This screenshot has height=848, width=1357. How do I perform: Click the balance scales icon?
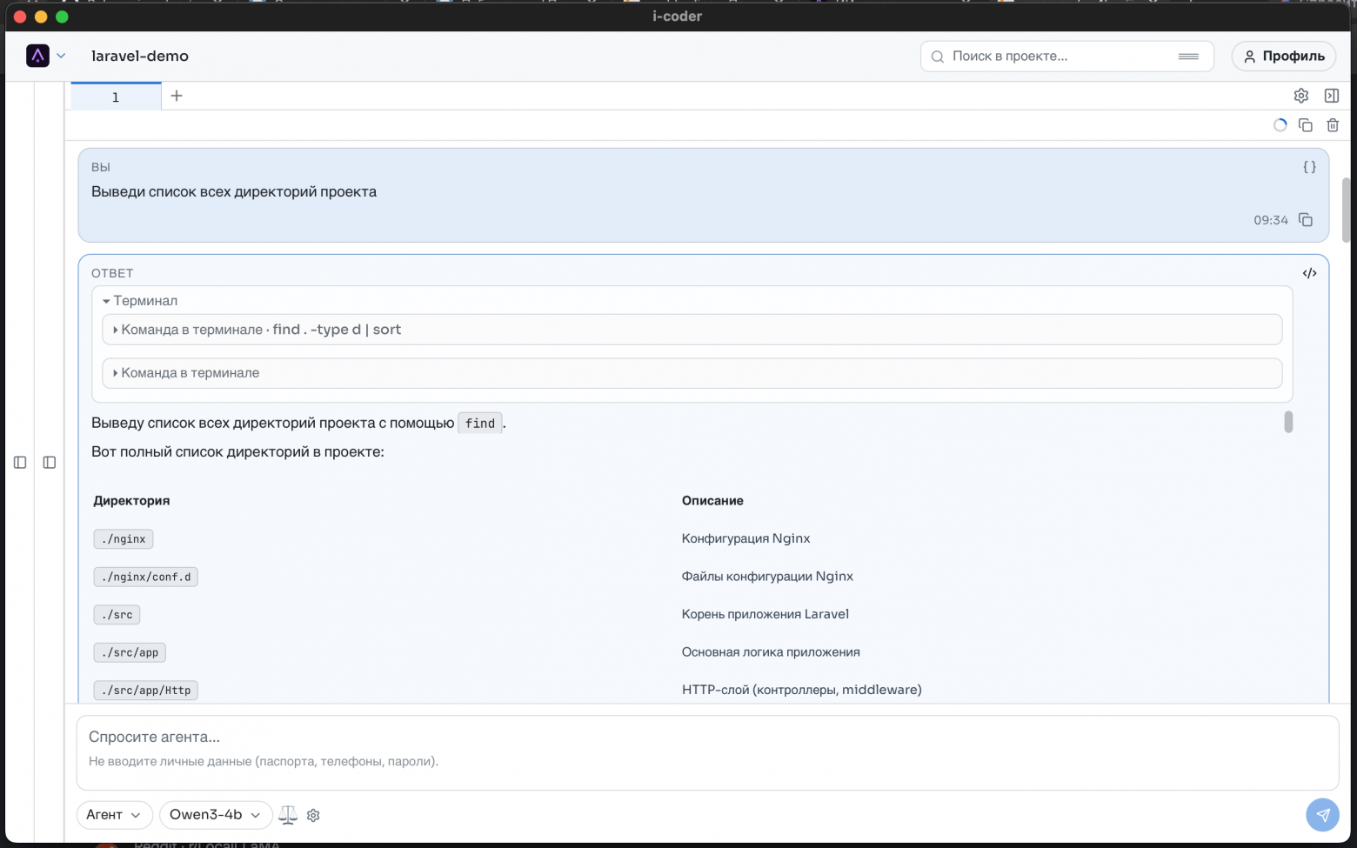pos(288,815)
